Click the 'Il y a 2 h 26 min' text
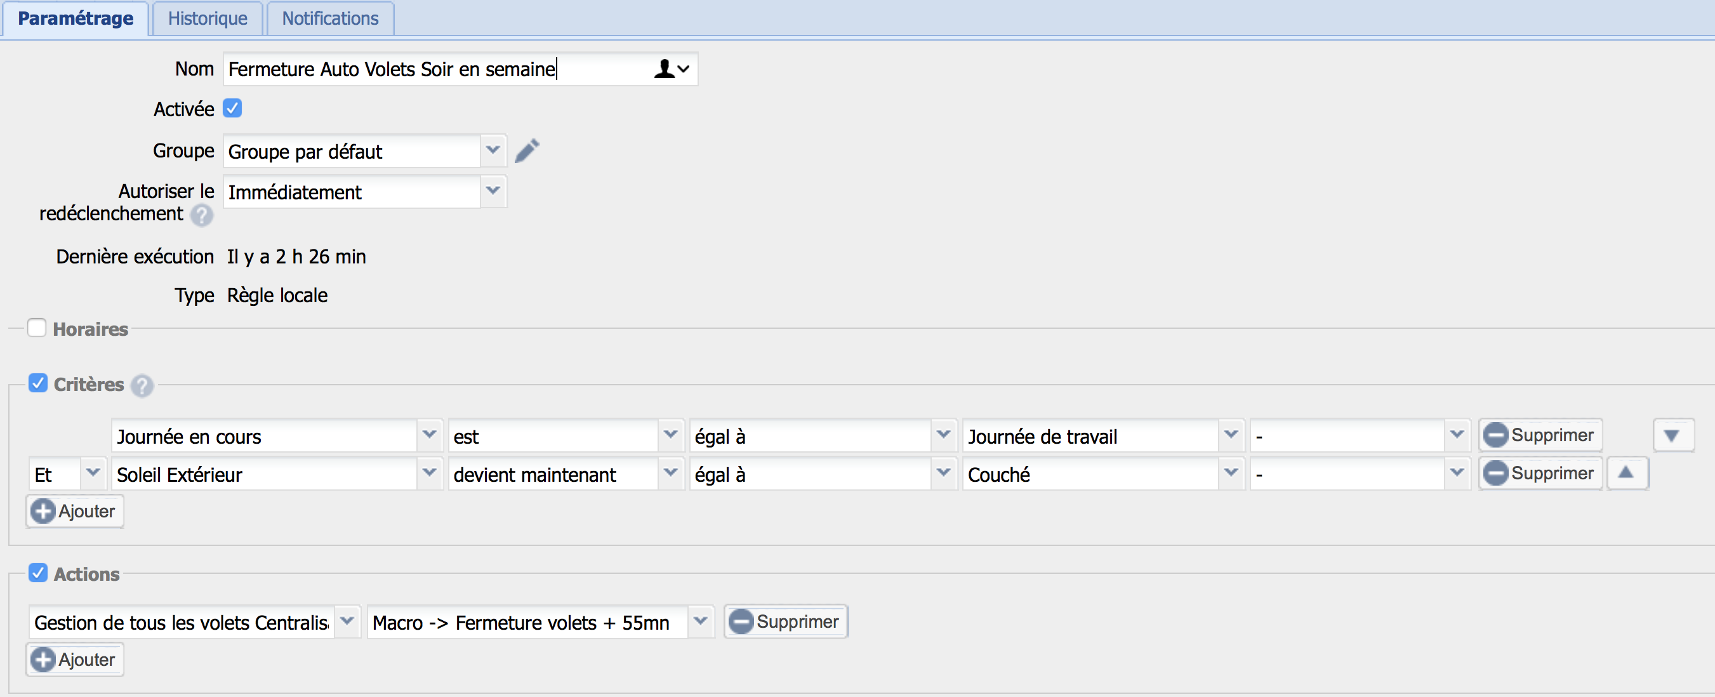1715x697 pixels. point(296,256)
